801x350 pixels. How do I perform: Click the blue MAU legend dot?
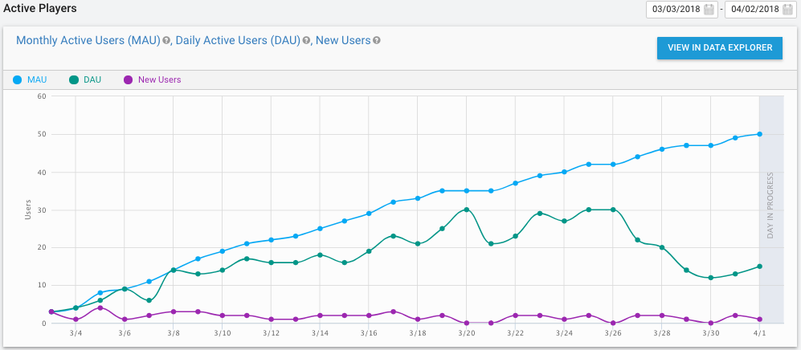(17, 79)
